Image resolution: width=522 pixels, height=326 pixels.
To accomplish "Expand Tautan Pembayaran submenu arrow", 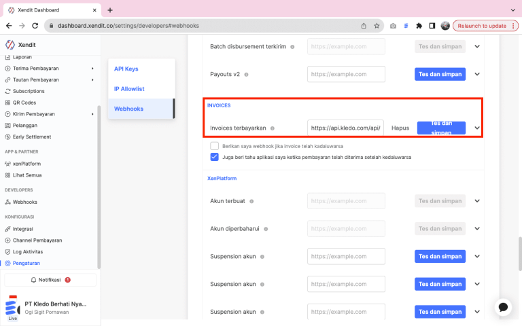I will pyautogui.click(x=92, y=80).
